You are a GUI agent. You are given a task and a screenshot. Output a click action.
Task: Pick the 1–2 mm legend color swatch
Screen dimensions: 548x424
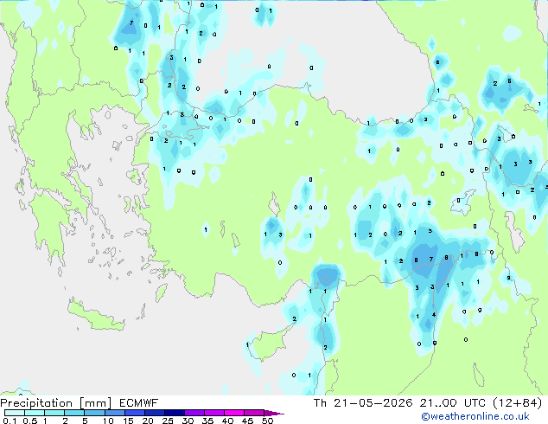[x=54, y=413]
